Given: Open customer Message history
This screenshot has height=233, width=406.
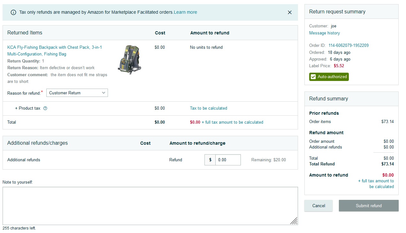Looking at the screenshot, I should pyautogui.click(x=324, y=33).
